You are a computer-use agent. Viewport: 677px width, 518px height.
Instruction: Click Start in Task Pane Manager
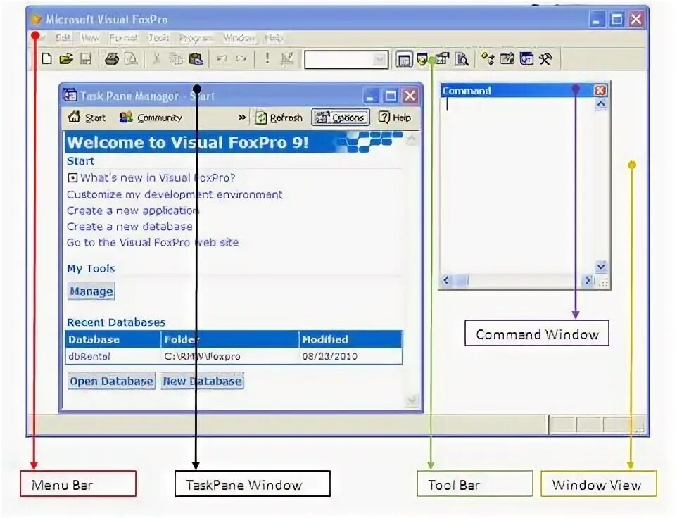87,118
